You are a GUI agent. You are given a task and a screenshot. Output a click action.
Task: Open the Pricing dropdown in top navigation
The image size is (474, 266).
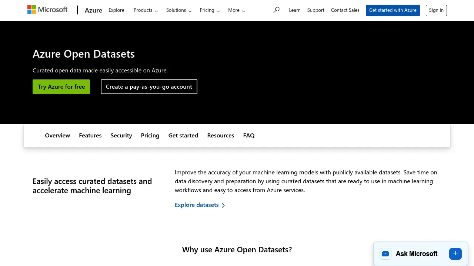point(210,10)
